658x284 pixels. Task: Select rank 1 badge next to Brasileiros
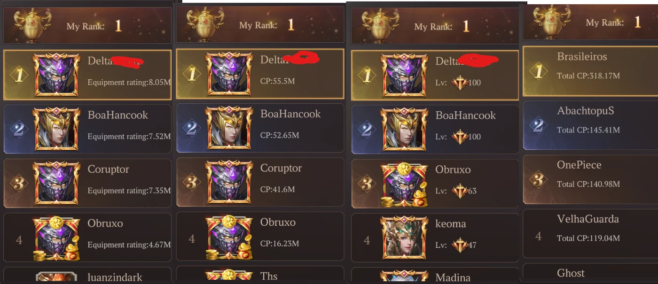tap(539, 71)
